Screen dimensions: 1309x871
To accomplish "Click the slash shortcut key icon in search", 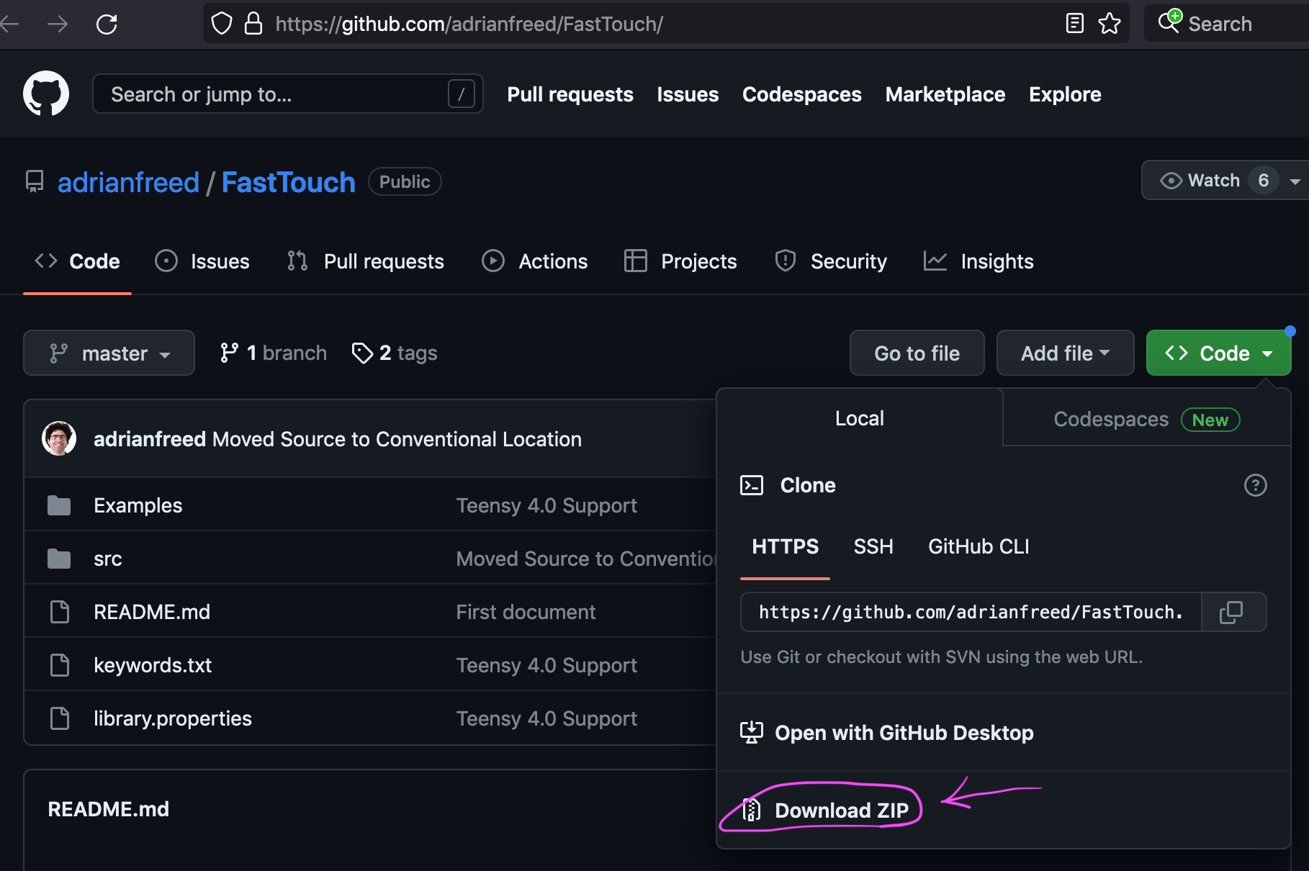I will tap(461, 94).
